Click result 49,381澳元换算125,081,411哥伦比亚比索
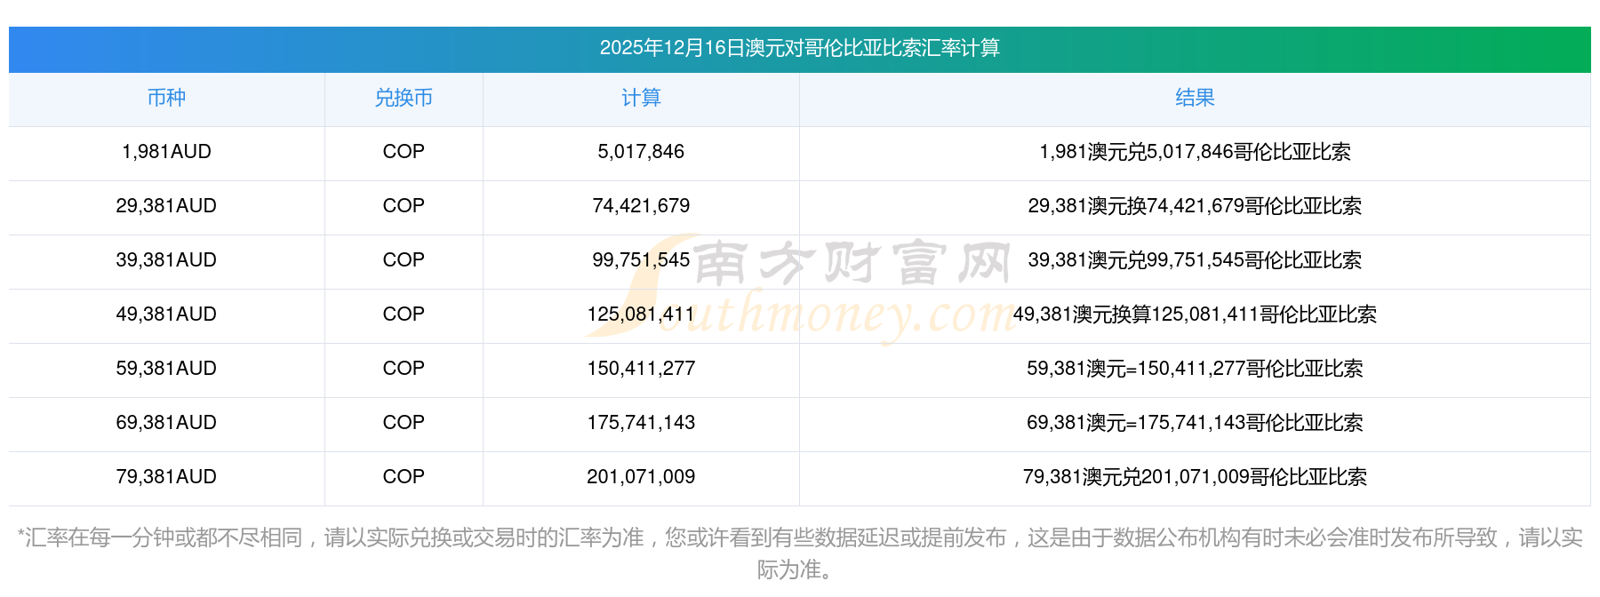 (1195, 314)
